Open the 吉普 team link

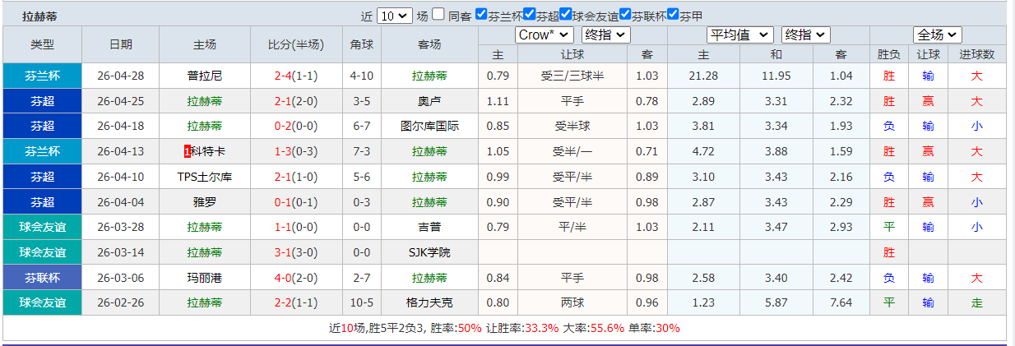[x=429, y=227]
